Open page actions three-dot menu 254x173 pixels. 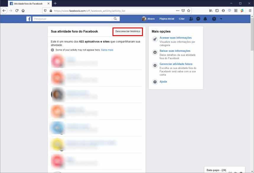pos(178,11)
